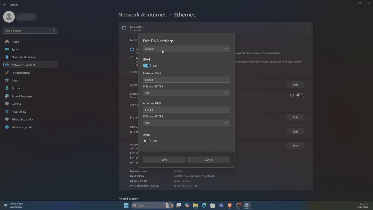The height and width of the screenshot is (210, 373).
Task: Expand the Preferred DNS over HTTPS dropdown
Action: (186, 92)
